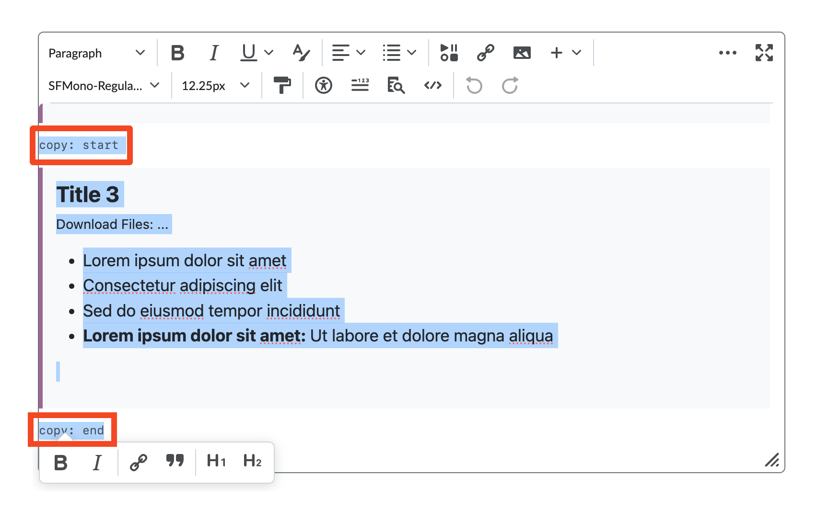
Task: Open the ellipsis more-actions menu
Action: (x=727, y=53)
